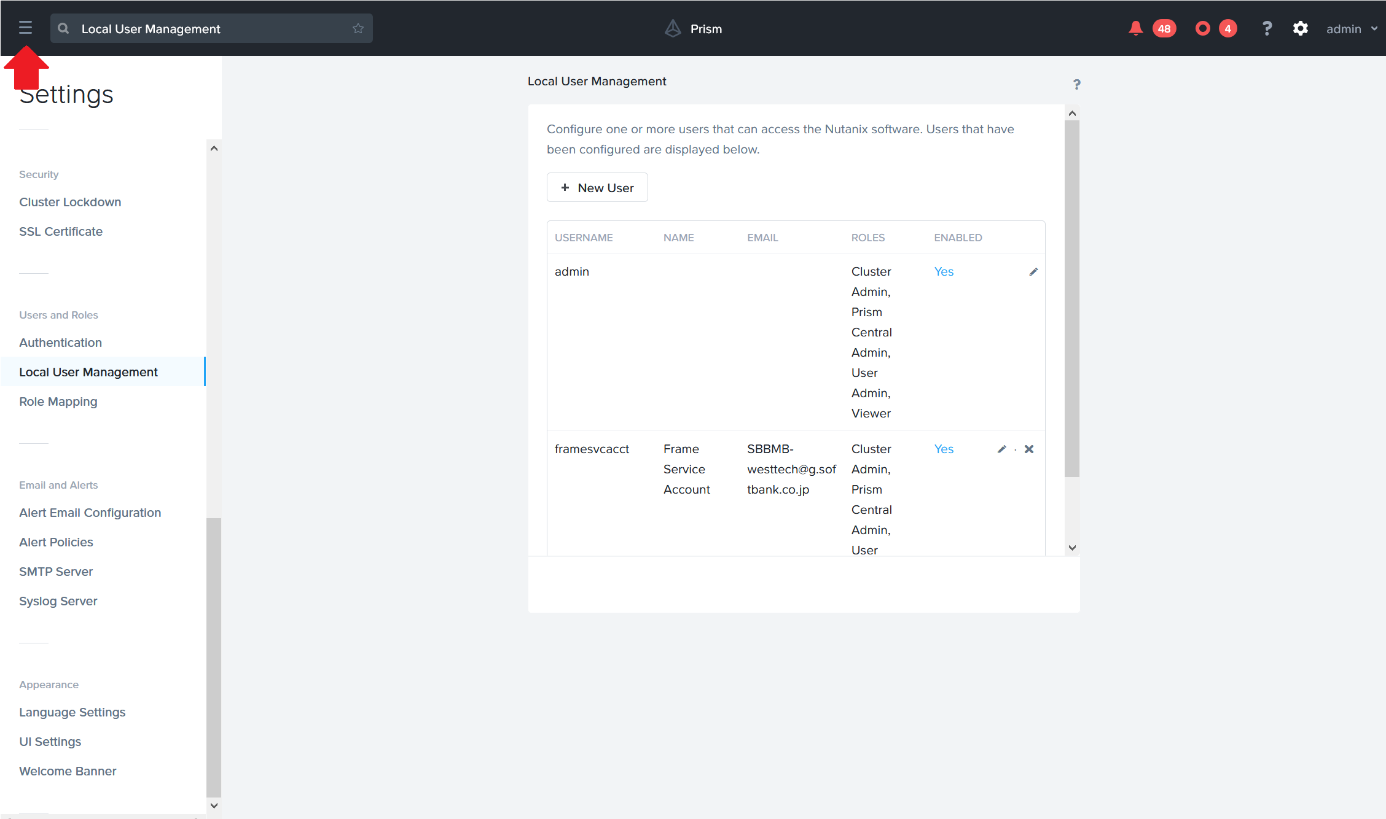Image resolution: width=1386 pixels, height=819 pixels.
Task: Open Role Mapping settings
Action: point(58,402)
